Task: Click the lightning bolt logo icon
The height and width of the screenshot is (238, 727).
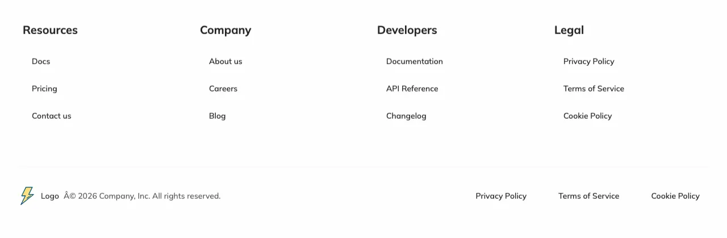Action: (x=27, y=196)
